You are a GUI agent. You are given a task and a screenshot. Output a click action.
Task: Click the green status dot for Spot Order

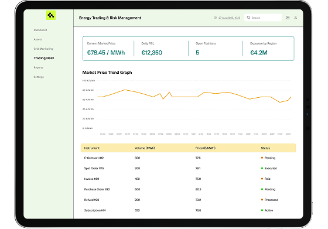point(262,168)
